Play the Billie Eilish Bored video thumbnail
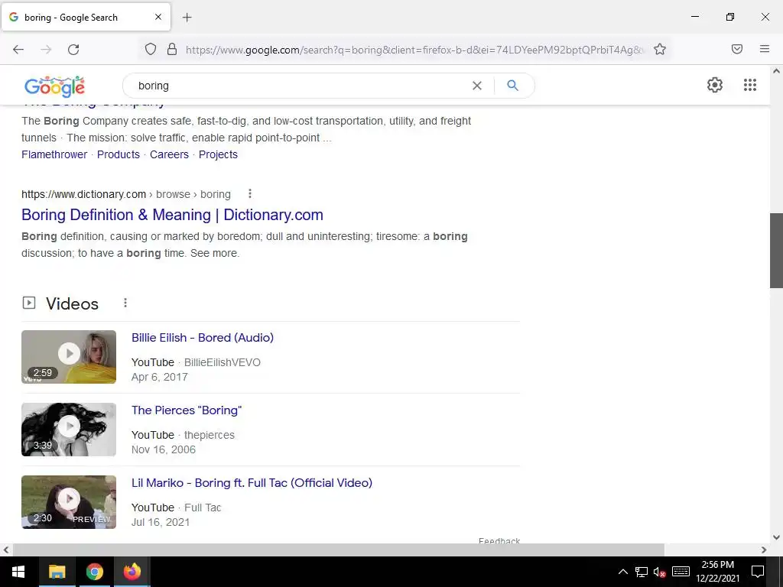 point(69,357)
